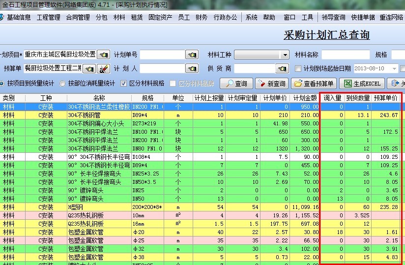Click the 查询 search button
405x265 pixels.
tap(236, 84)
